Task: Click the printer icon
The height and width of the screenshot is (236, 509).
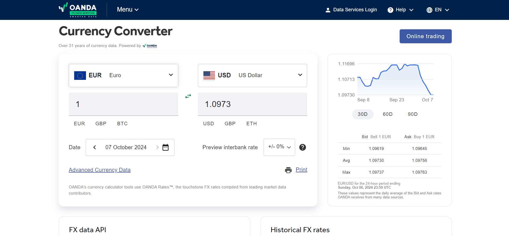Action: [288, 170]
